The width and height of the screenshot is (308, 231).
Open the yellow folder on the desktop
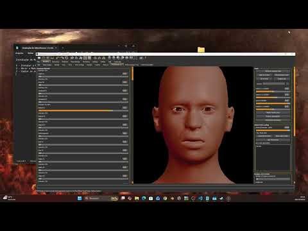coord(201,50)
